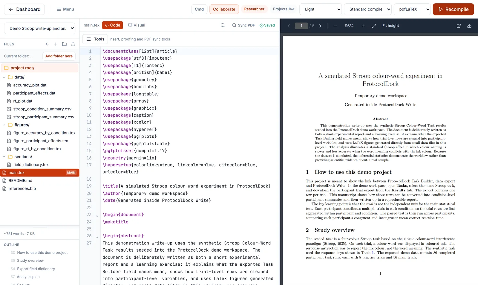Go to next PDF page
Viewport: 478px width, 285px height.
[x=320, y=26]
